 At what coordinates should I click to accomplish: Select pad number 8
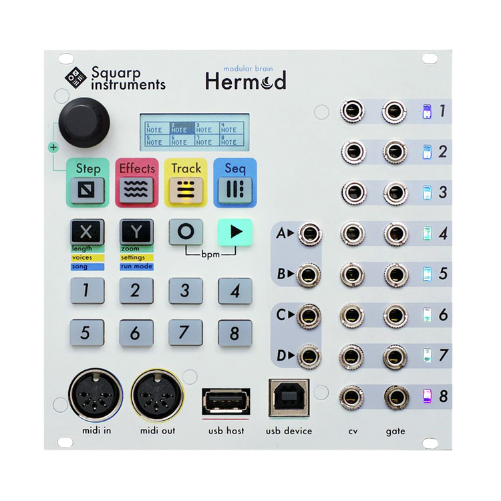coord(235,333)
